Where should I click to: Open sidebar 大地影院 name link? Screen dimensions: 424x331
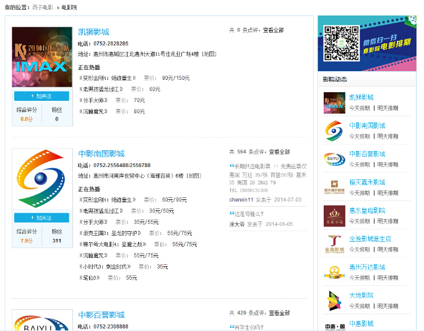point(361,295)
